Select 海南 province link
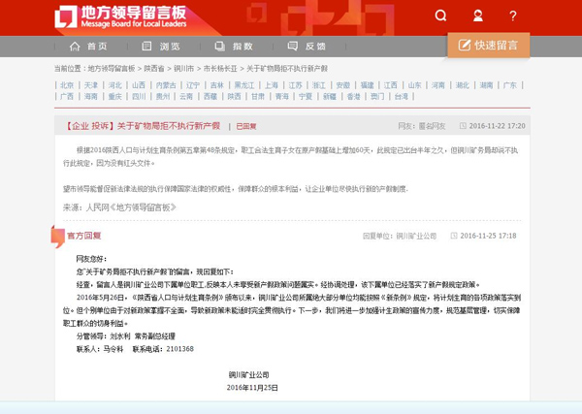This screenshot has width=582, height=414. coord(91,96)
